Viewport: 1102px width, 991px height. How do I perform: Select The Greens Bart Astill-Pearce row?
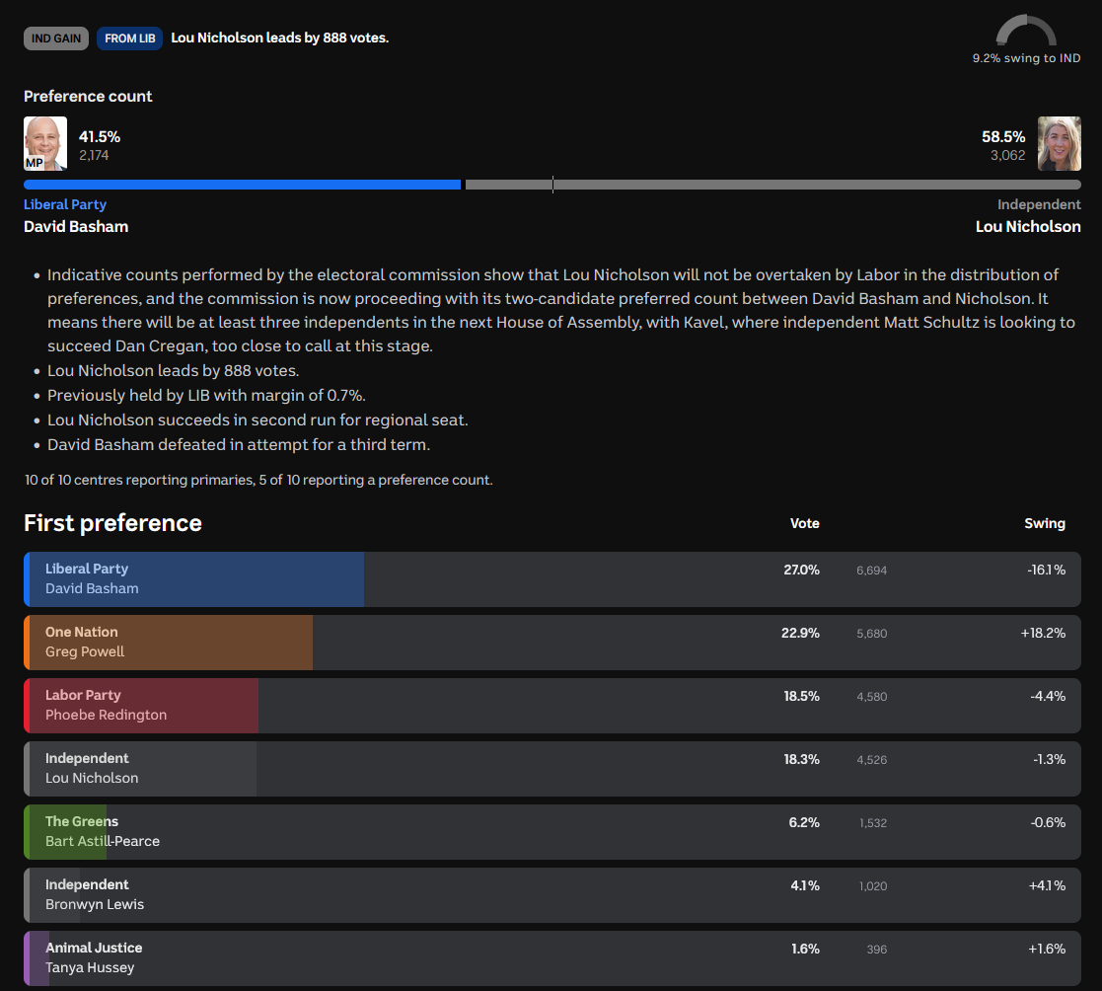pos(552,832)
